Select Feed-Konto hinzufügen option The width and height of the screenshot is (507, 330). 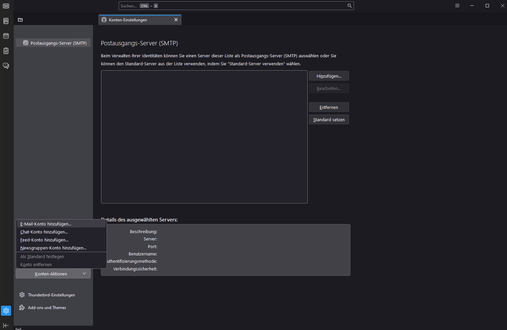(44, 240)
